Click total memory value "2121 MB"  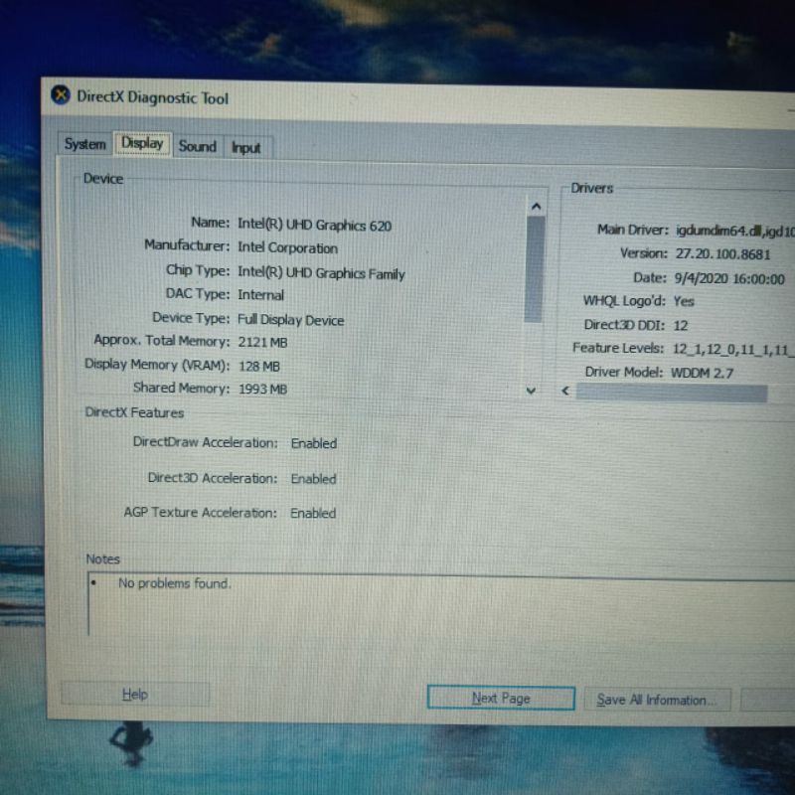tap(262, 343)
